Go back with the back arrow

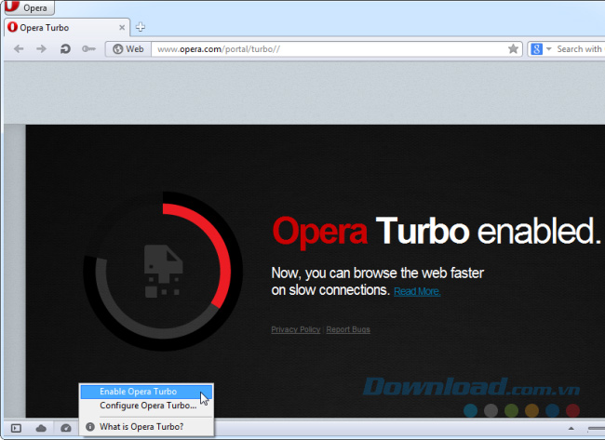pyautogui.click(x=19, y=49)
